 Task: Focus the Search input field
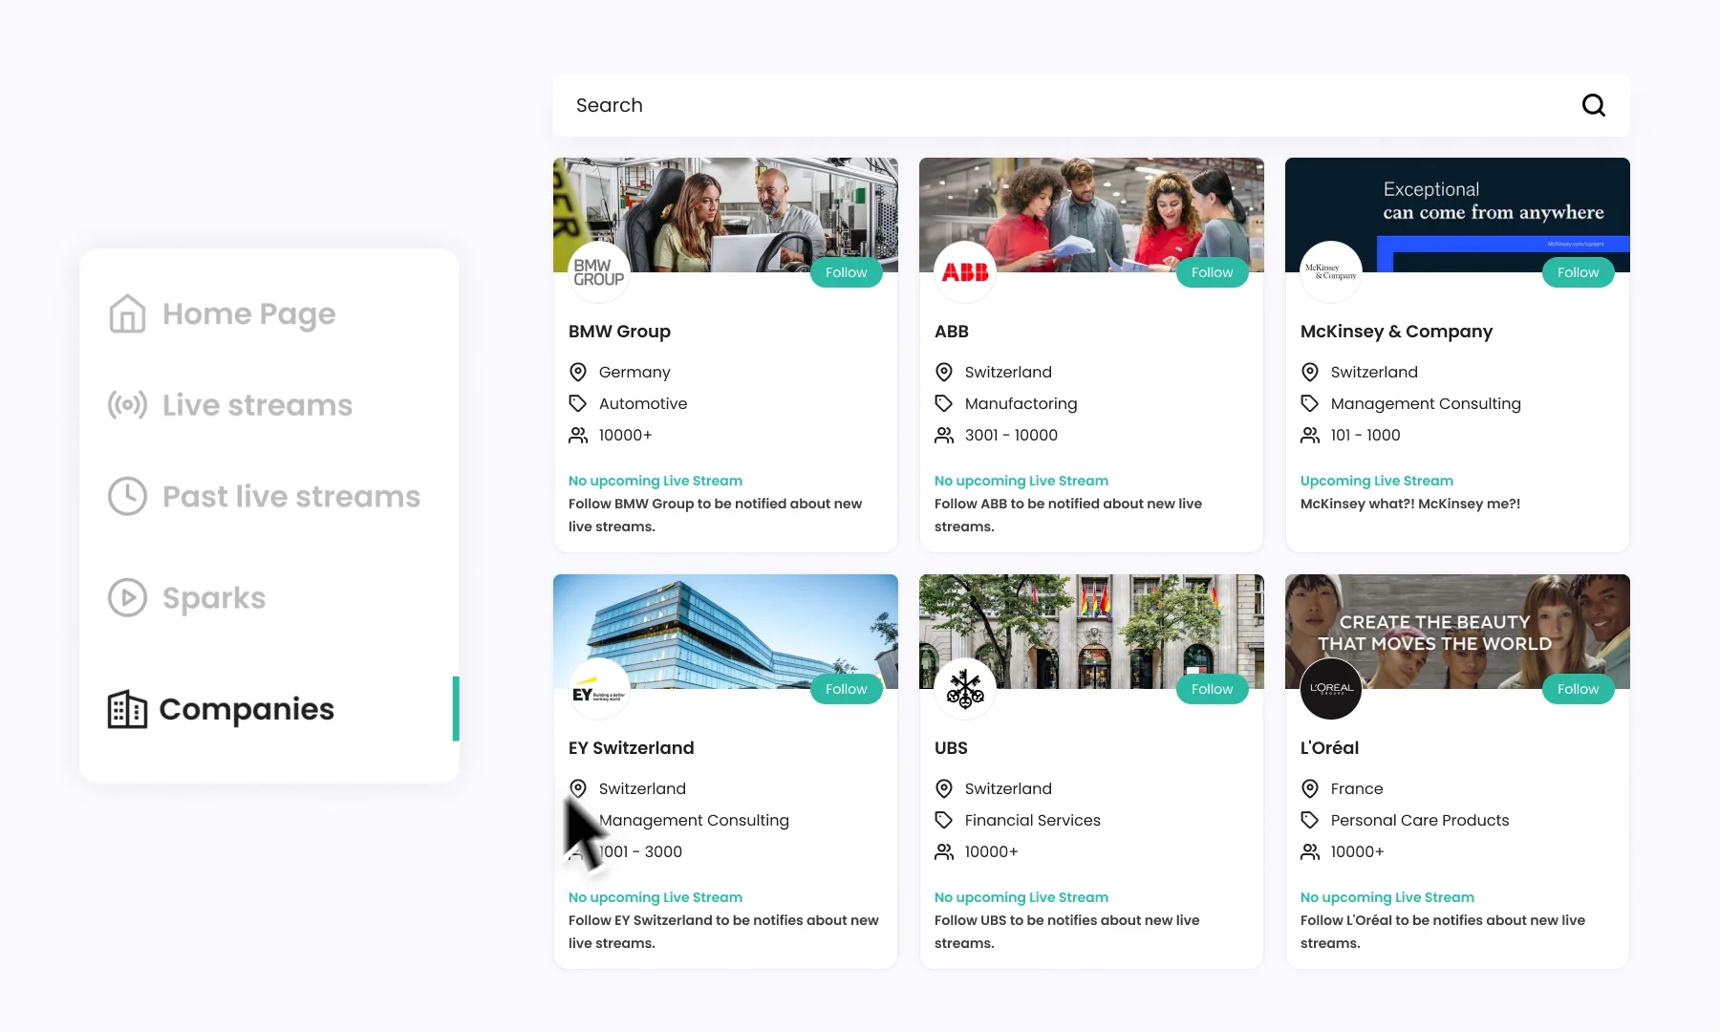[x=1091, y=105]
